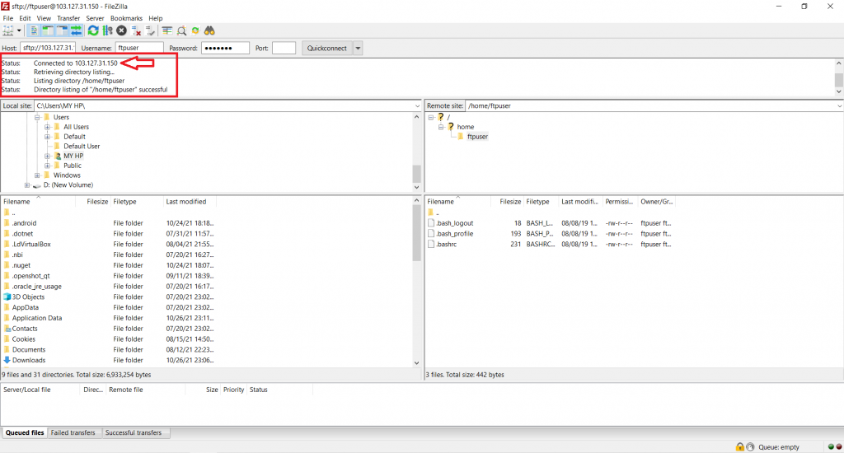Open the Bookmarks menu
Image resolution: width=844 pixels, height=453 pixels.
[126, 18]
